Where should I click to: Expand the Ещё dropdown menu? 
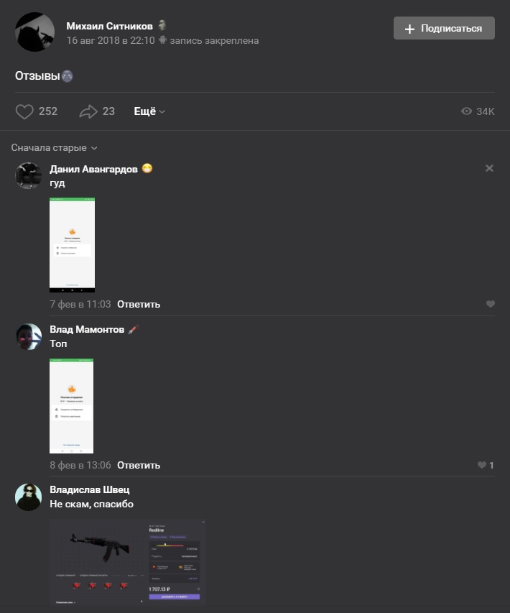point(149,111)
